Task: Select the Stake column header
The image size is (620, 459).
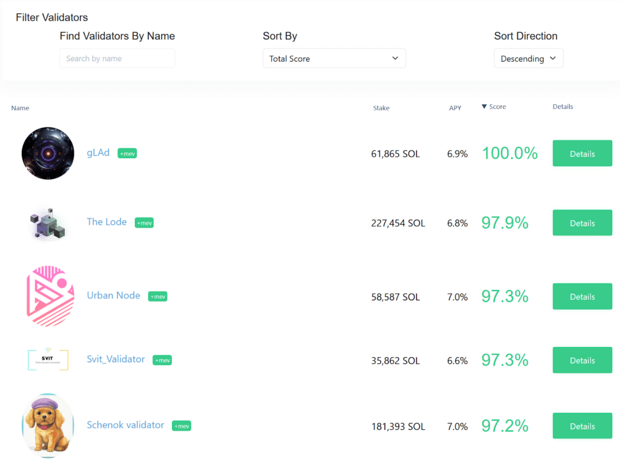Action: click(381, 108)
